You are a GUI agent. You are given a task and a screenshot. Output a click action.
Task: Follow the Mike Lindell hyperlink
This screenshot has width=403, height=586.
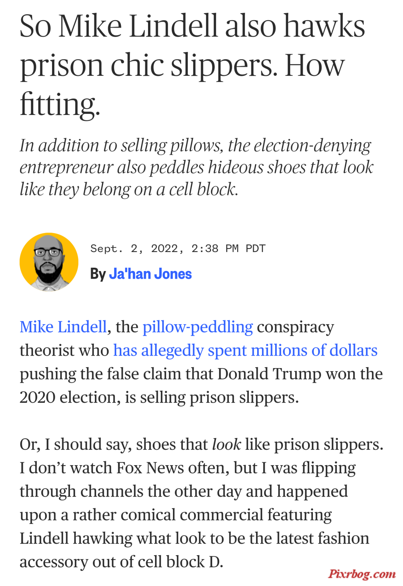click(63, 327)
